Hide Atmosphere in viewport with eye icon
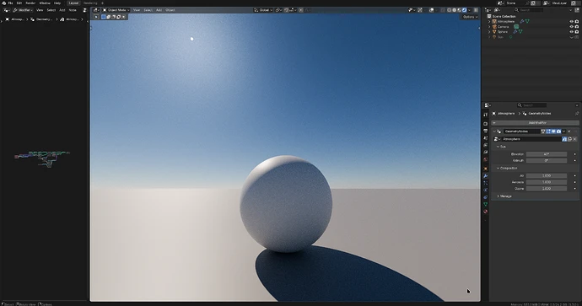 tap(572, 22)
